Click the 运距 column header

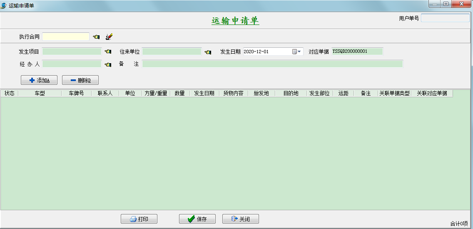point(343,93)
